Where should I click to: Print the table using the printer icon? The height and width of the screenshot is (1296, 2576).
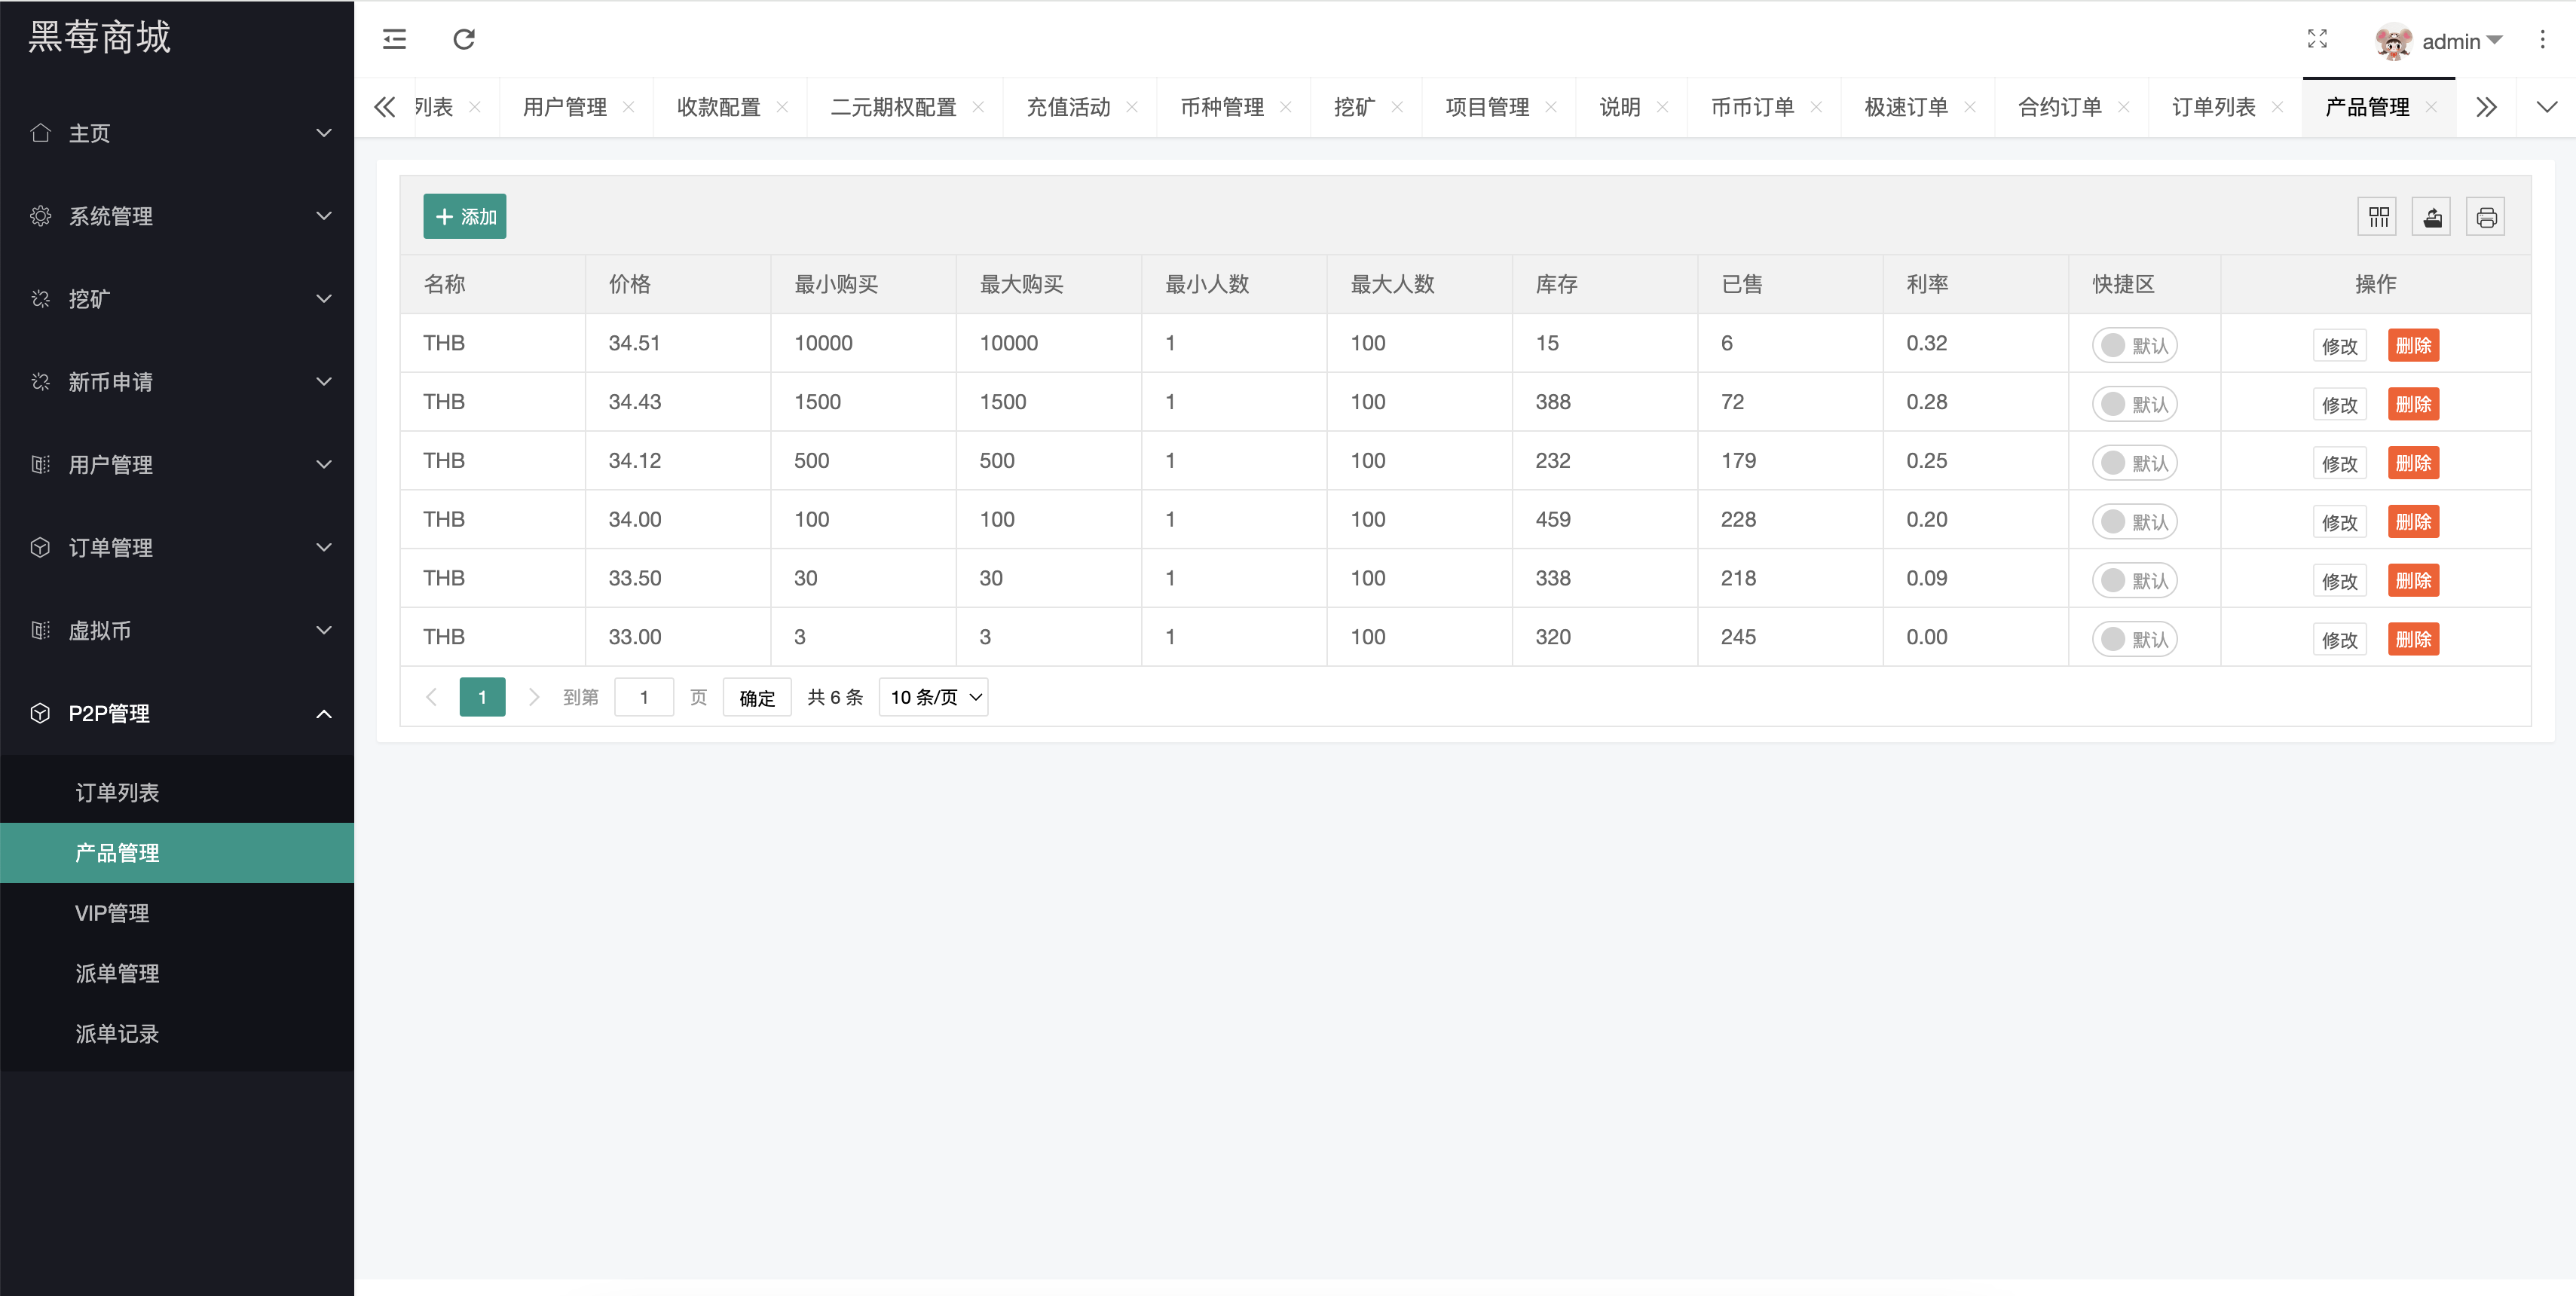point(2487,216)
